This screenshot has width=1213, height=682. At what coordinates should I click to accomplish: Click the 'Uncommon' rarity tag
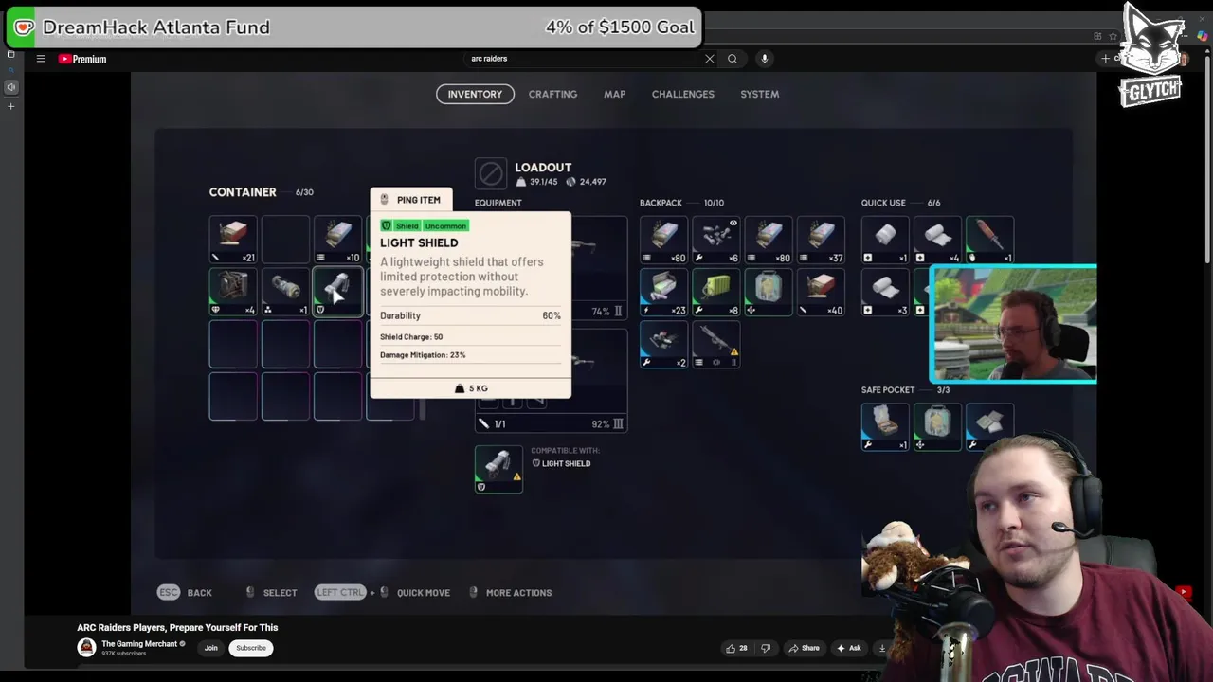point(445,226)
